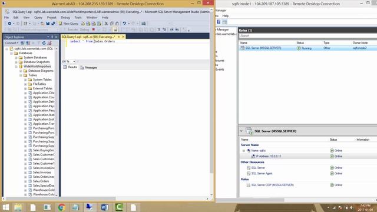Close the SQLQuery1.sql document tab

(x=123, y=37)
